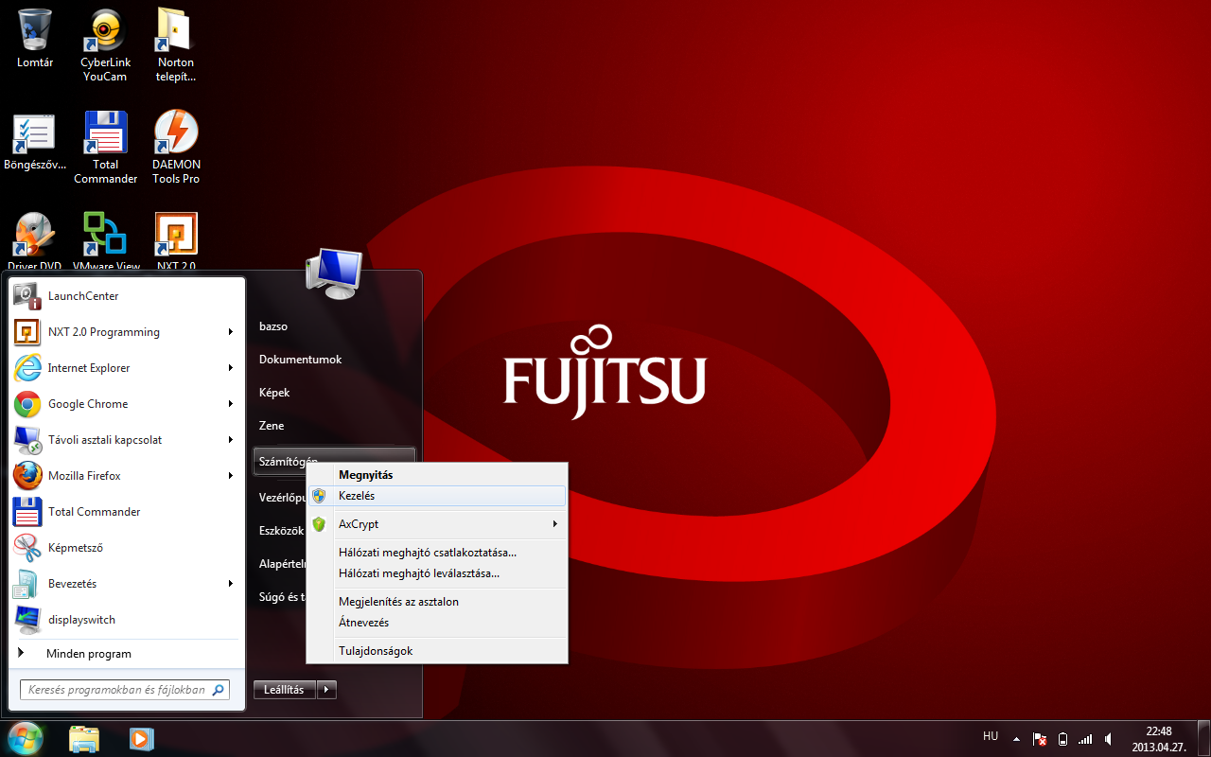Open Windows Explorer from the taskbar
1211x757 pixels.
84,739
